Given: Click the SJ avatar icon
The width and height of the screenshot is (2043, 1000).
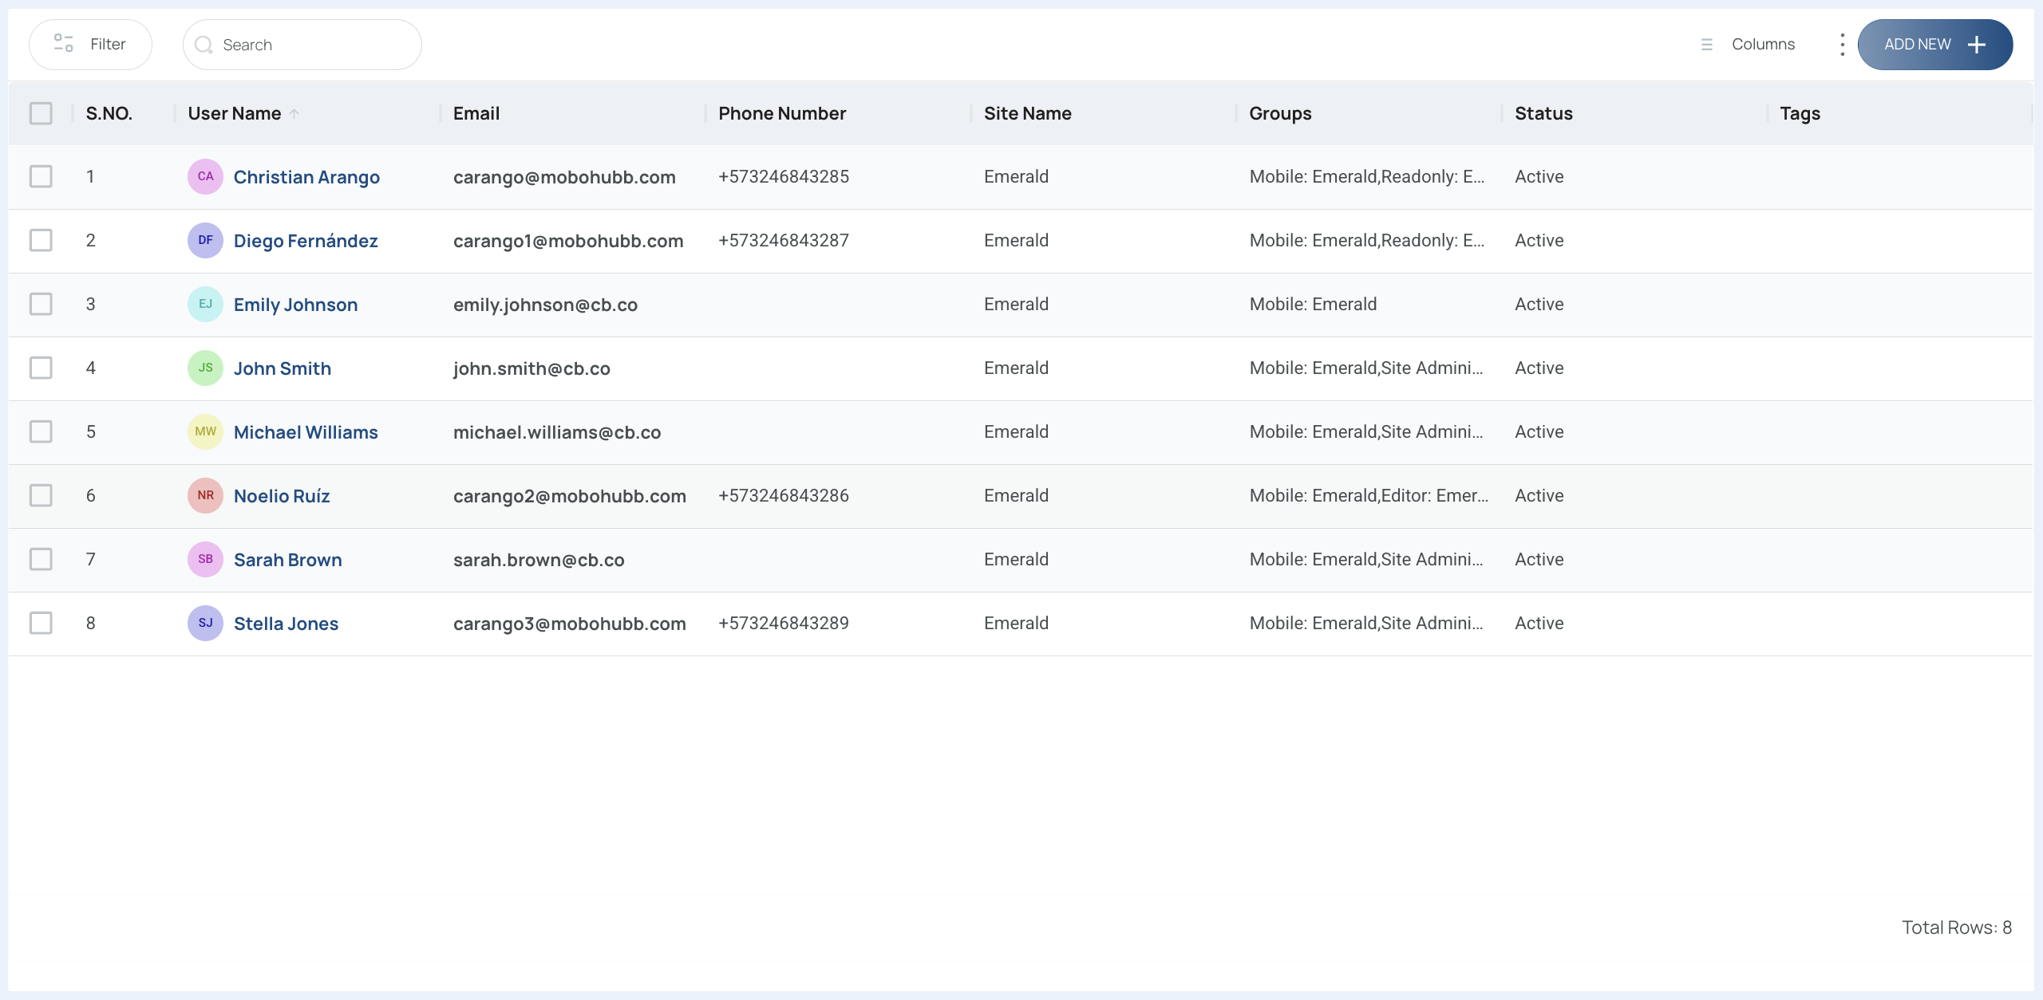Looking at the screenshot, I should click(205, 623).
